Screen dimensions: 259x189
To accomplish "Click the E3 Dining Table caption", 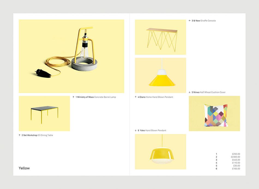I will (x=45, y=135).
